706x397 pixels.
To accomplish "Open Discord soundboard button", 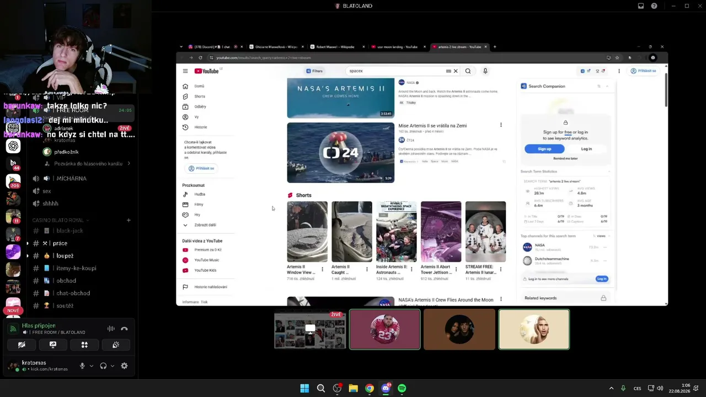I will click(116, 345).
